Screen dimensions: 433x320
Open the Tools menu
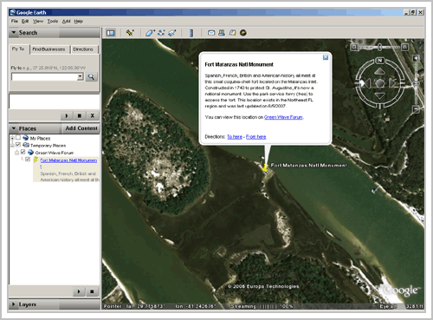pos(53,21)
